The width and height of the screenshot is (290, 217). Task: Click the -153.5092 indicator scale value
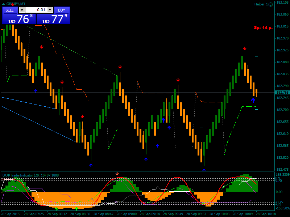click(x=283, y=208)
